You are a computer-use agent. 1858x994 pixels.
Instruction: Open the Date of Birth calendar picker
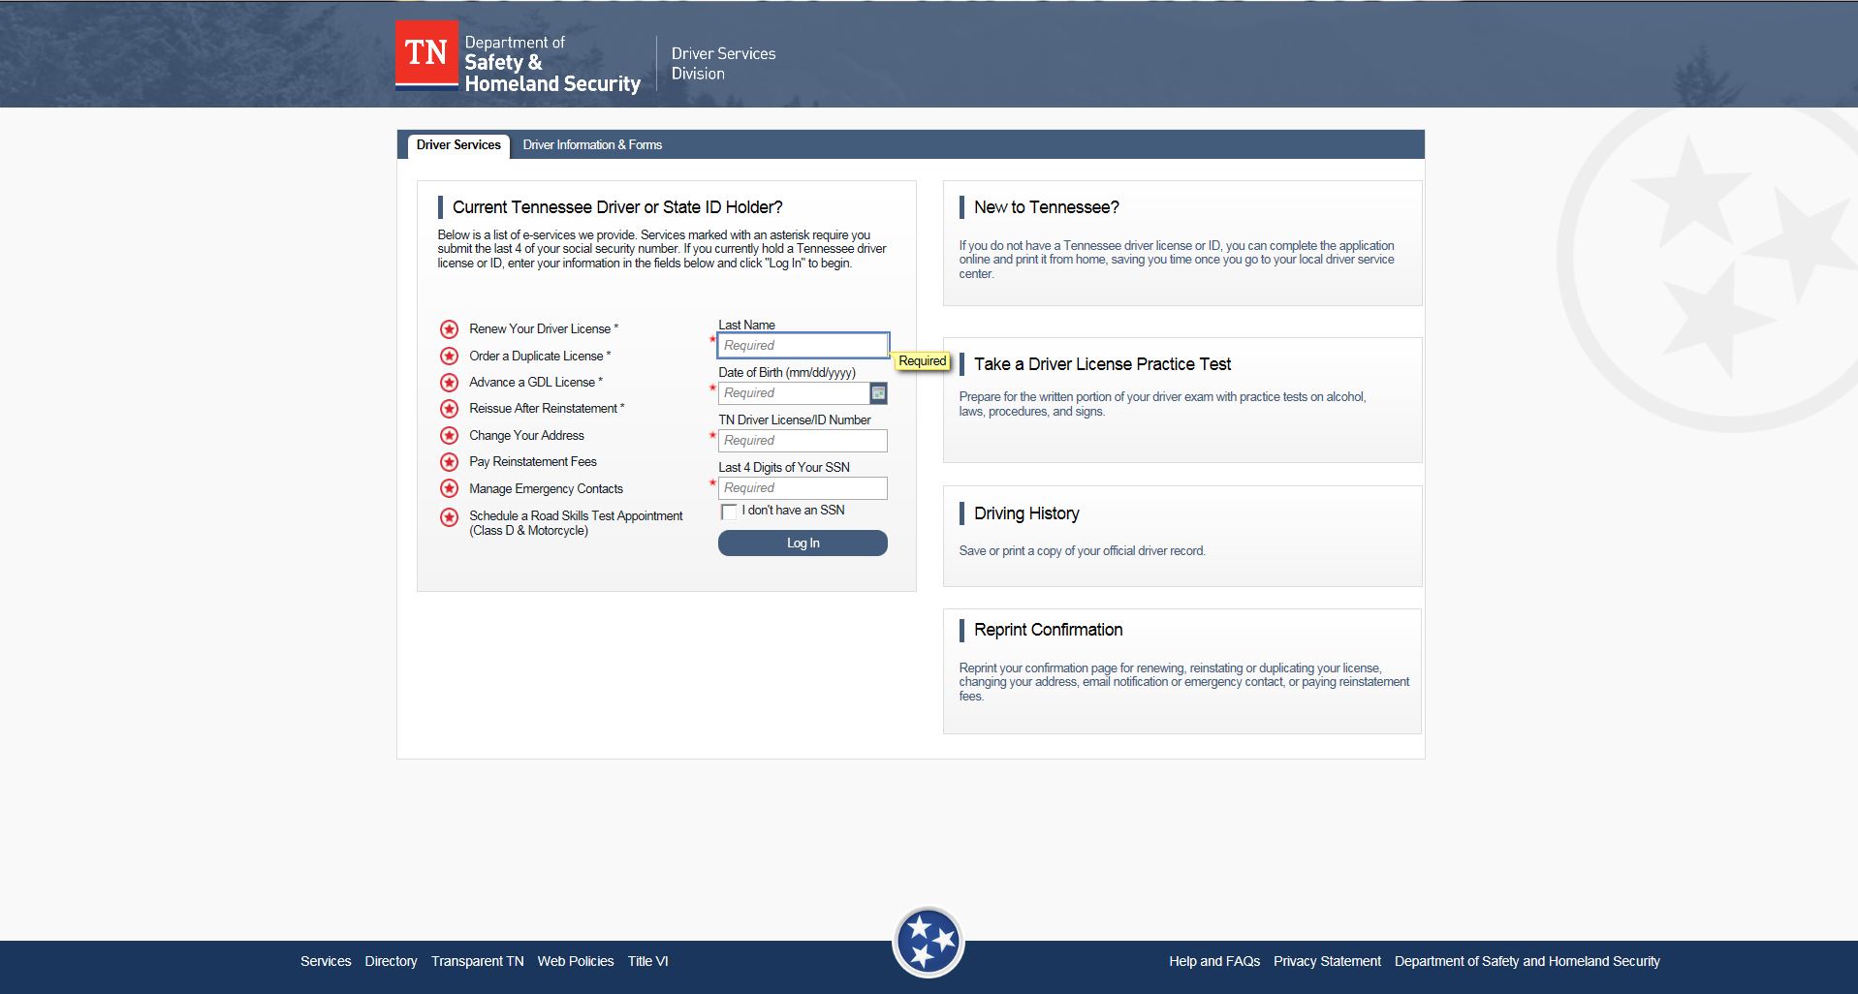[878, 393]
